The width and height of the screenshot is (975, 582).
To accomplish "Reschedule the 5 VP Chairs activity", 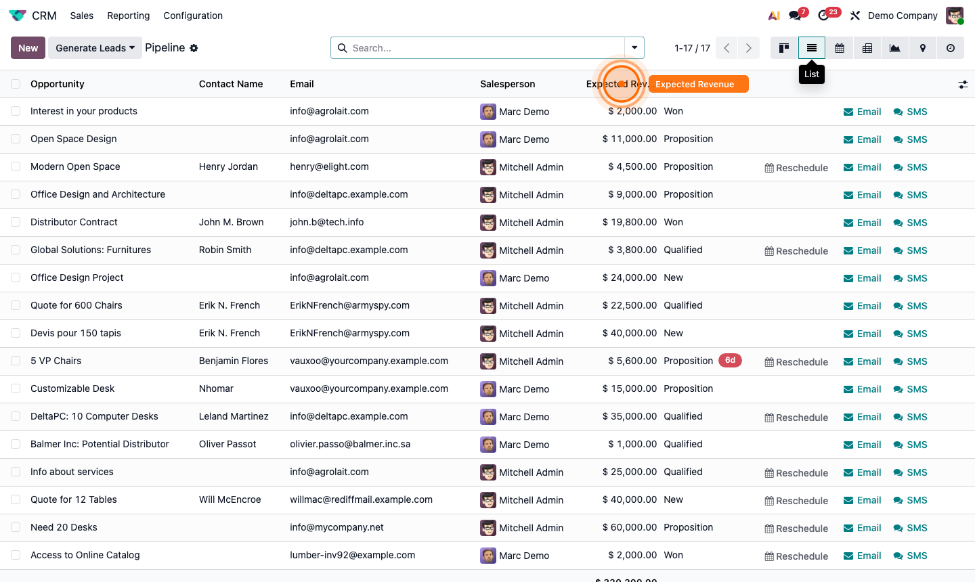I will [796, 361].
